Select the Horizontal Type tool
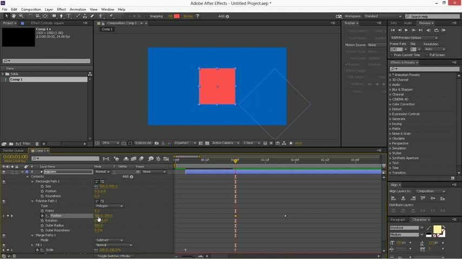Image resolution: width=462 pixels, height=259 pixels. coord(69,16)
